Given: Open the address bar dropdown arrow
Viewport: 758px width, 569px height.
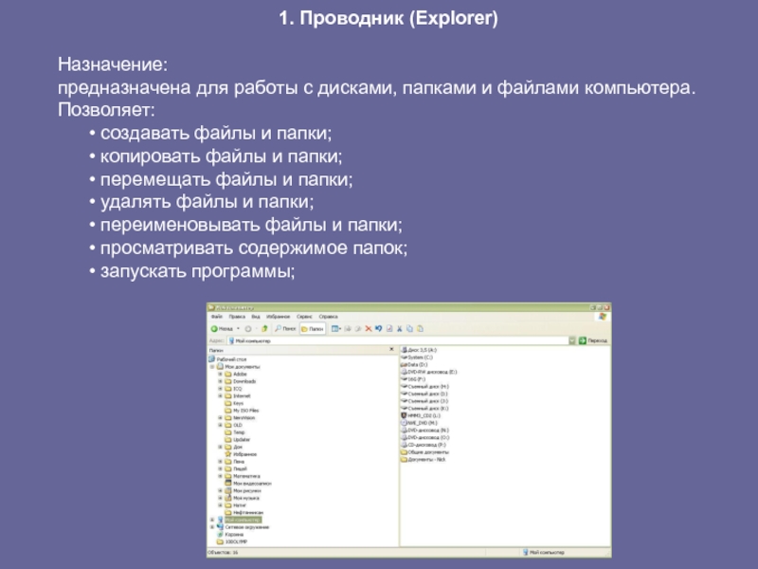Looking at the screenshot, I should pyautogui.click(x=572, y=340).
